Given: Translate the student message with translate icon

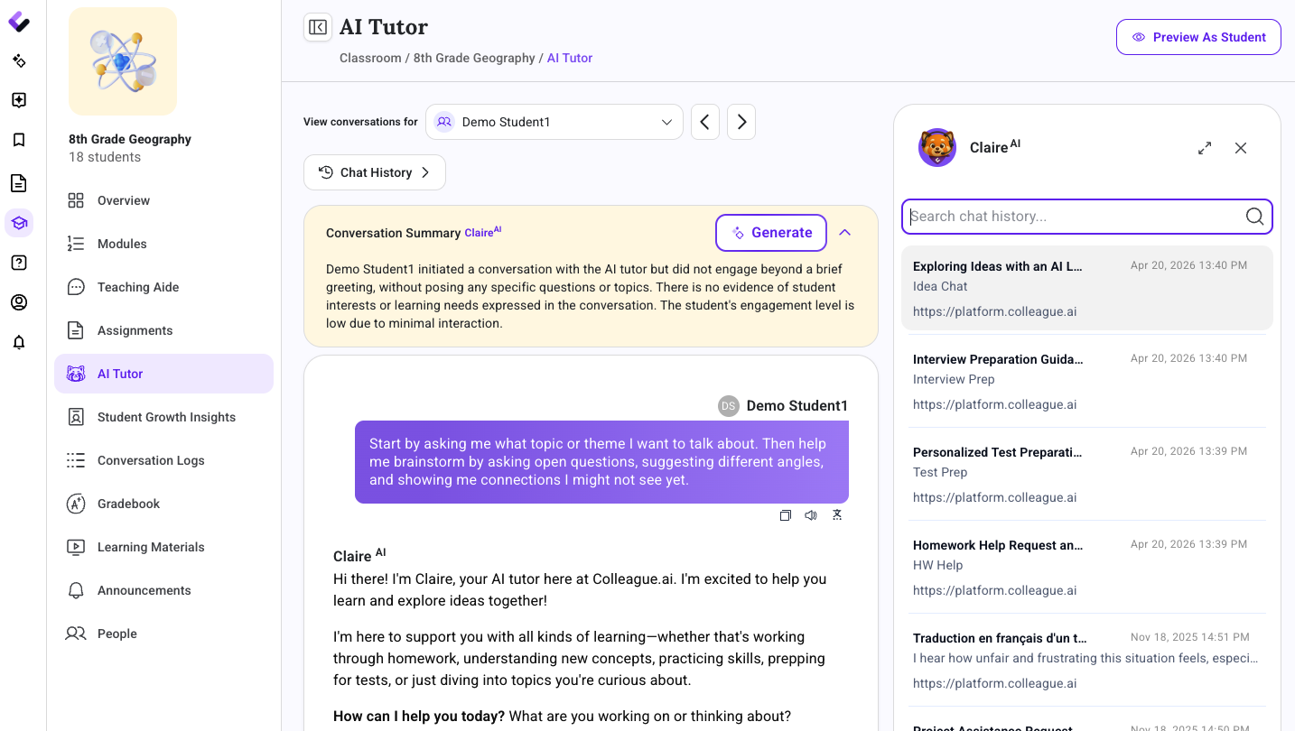Looking at the screenshot, I should pyautogui.click(x=837, y=515).
